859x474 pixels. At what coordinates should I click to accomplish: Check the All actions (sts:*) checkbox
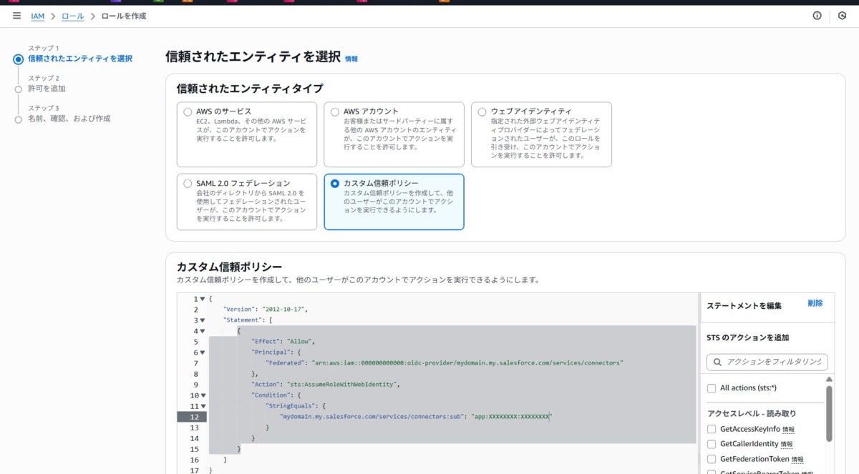coord(712,388)
